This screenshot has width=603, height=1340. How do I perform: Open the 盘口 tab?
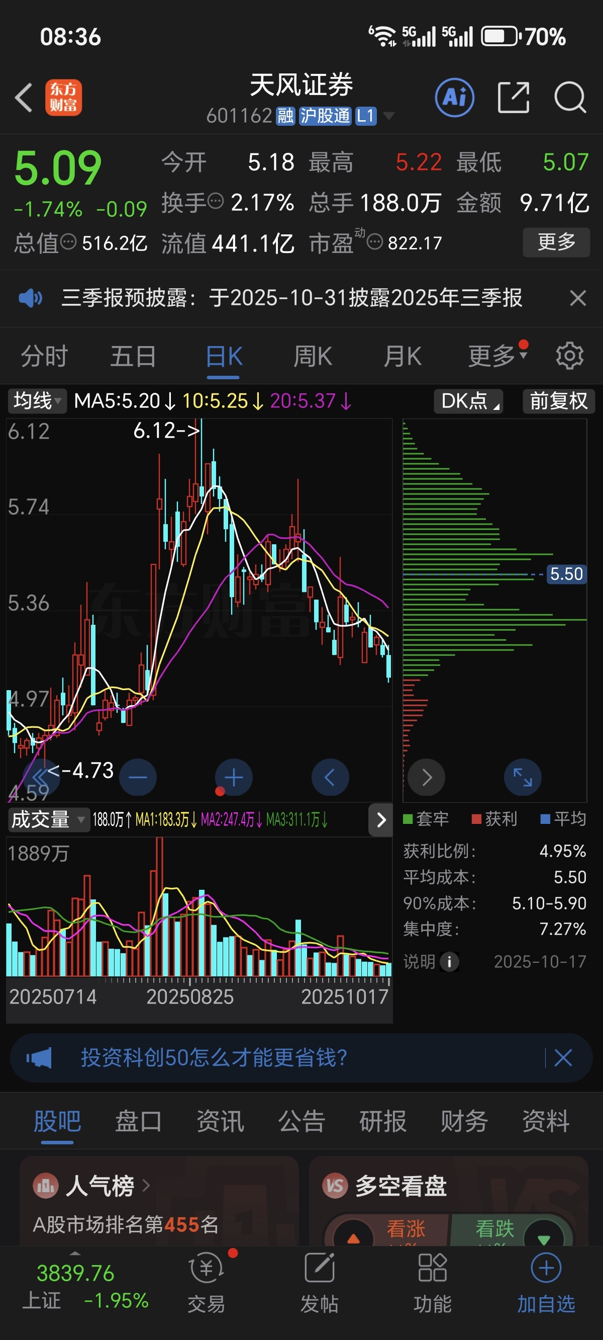(138, 1121)
